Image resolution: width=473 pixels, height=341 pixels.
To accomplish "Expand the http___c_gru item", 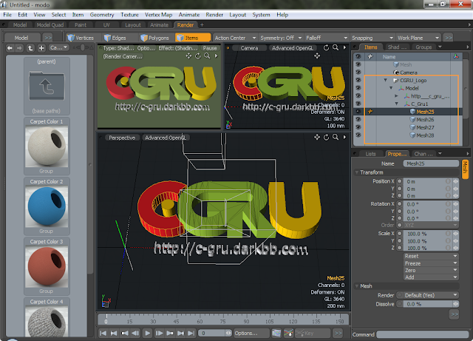I will point(397,96).
